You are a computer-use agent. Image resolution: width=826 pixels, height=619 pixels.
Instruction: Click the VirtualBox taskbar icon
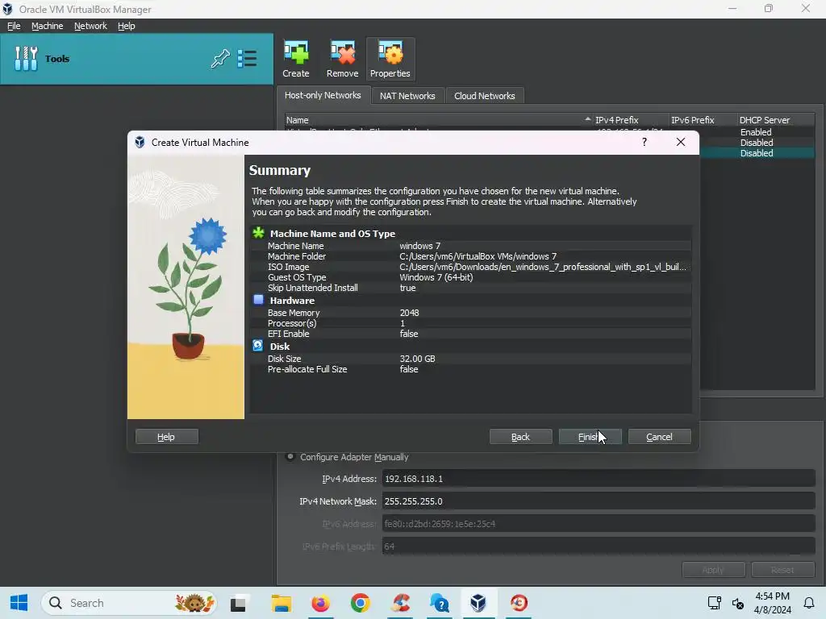tap(478, 603)
